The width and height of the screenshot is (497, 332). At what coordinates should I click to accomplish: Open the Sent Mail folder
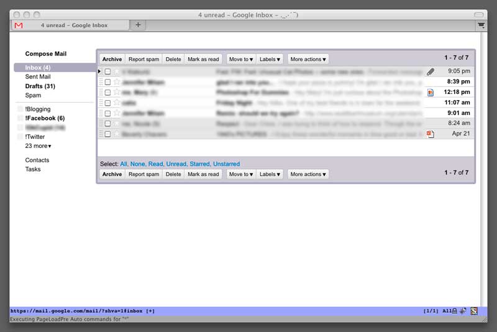pyautogui.click(x=38, y=76)
